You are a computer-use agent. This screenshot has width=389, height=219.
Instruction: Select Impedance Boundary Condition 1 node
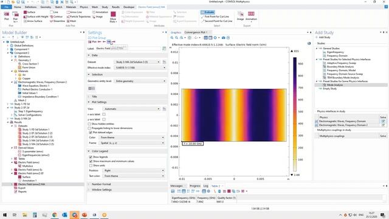[40, 97]
